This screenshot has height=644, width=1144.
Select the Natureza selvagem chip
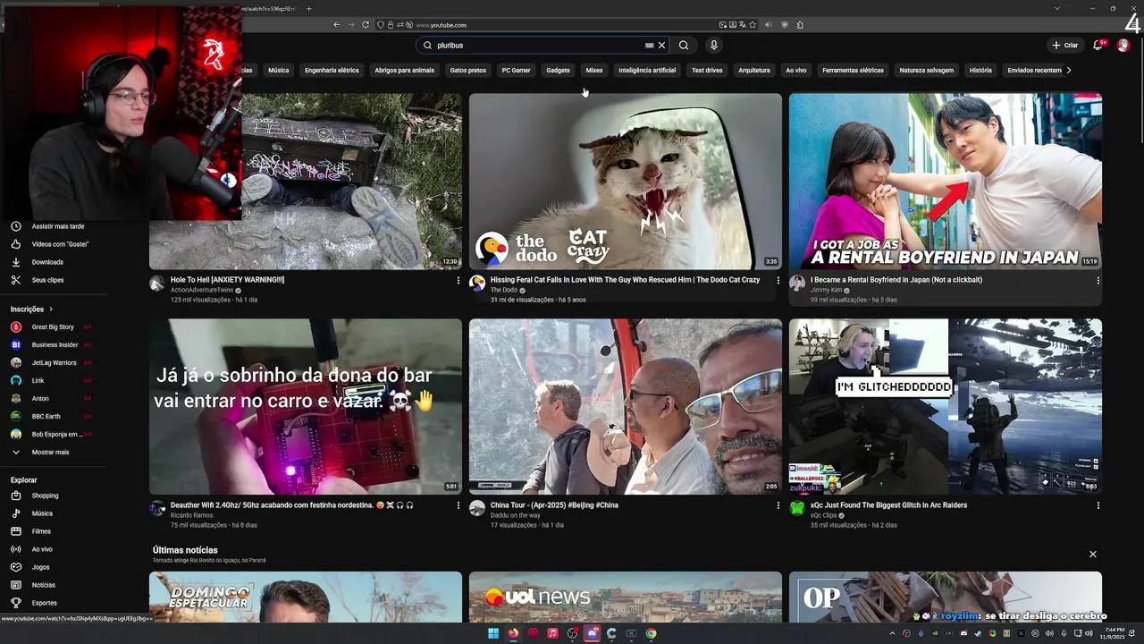[926, 70]
